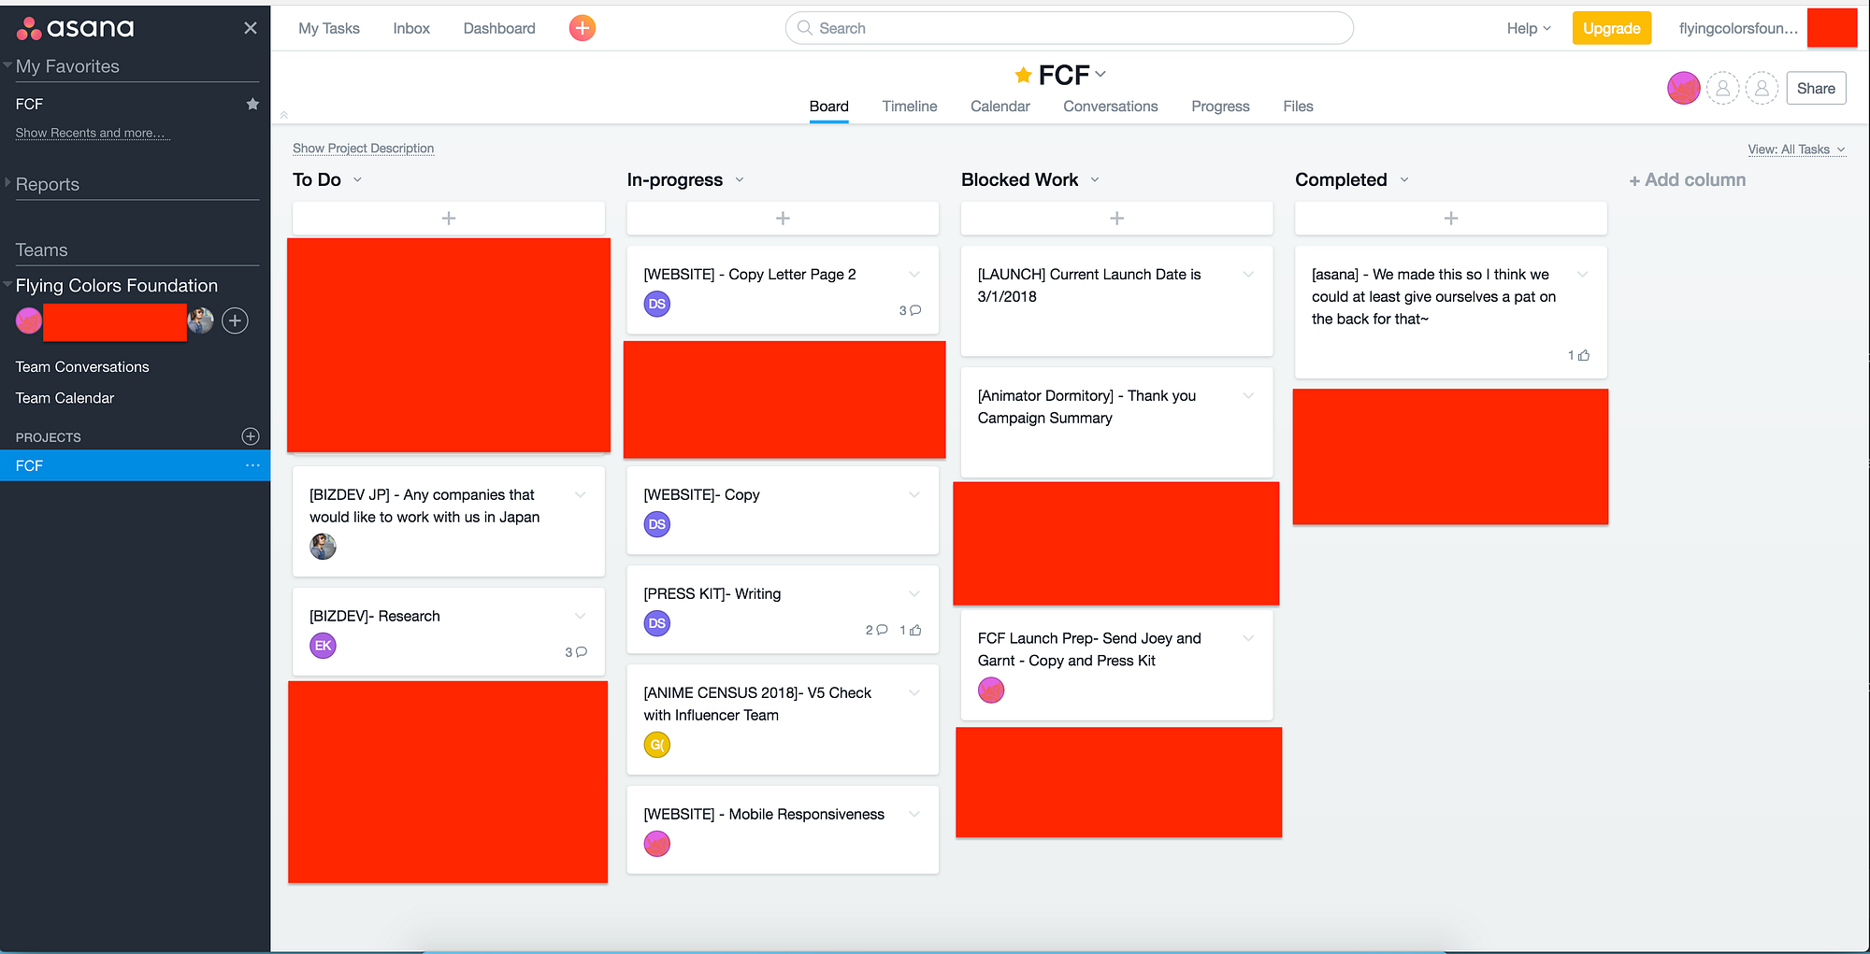The height and width of the screenshot is (954, 1870).
Task: Click the yellow avatar on ANIME CENSUS card
Action: [657, 745]
